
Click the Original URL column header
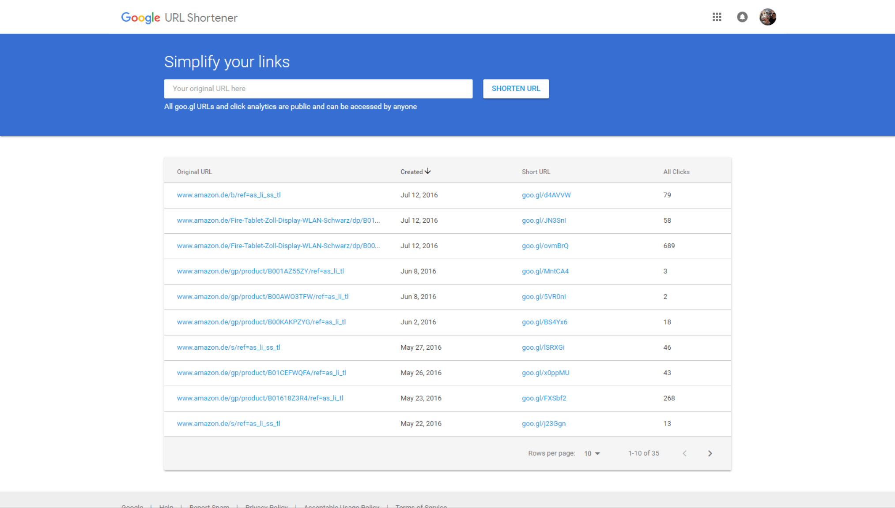(x=194, y=172)
